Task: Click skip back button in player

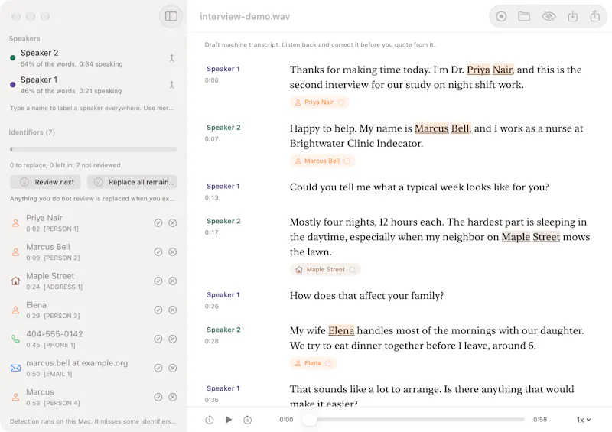Action: (210, 420)
